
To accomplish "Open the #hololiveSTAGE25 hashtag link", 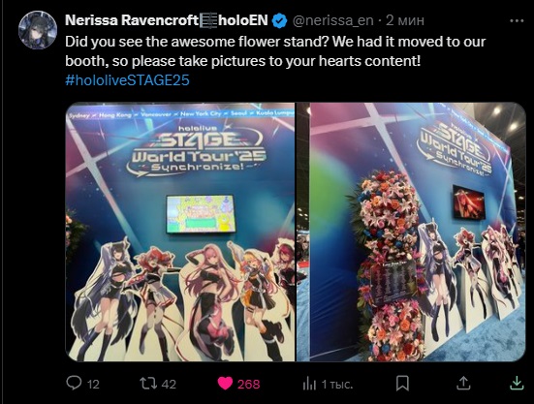I will pos(127,80).
